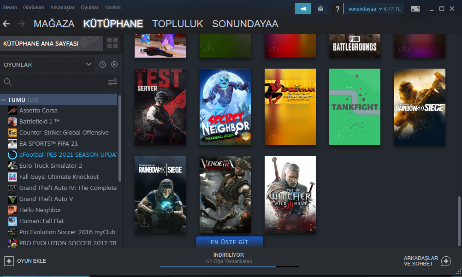Viewport: 462px width, 277px height.
Task: Collapse the TÜMÜ games list
Action: [3, 100]
